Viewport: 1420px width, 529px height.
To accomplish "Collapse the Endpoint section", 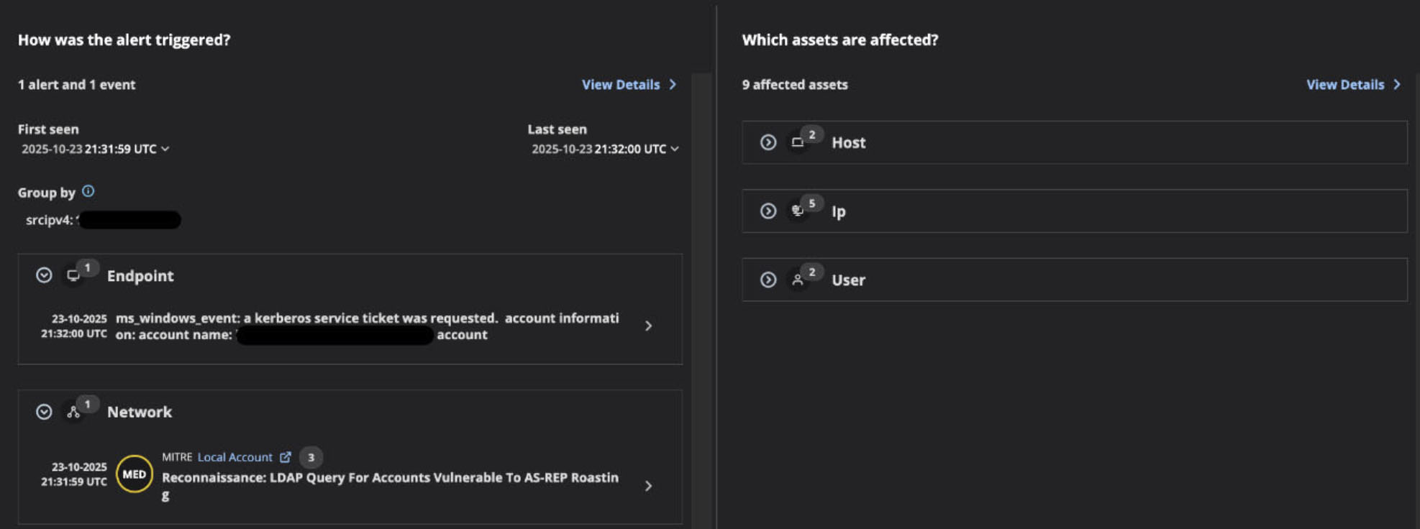I will tap(44, 275).
